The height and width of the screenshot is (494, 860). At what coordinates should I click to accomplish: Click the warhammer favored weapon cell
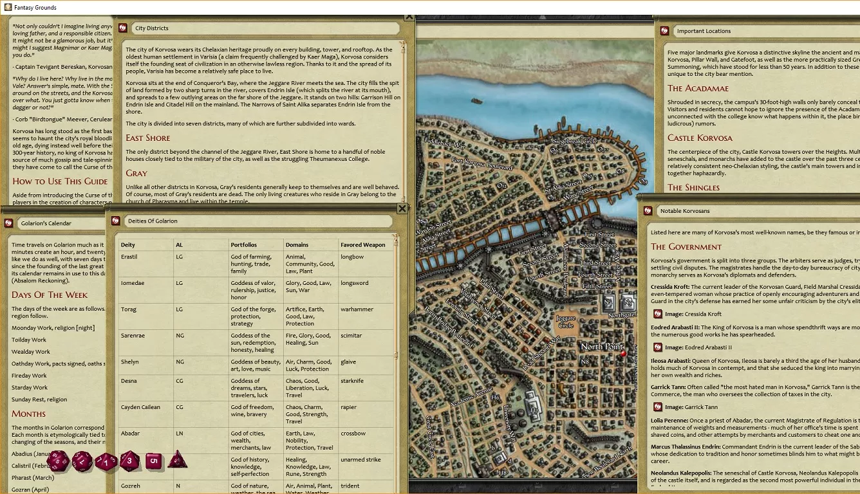tap(366, 316)
